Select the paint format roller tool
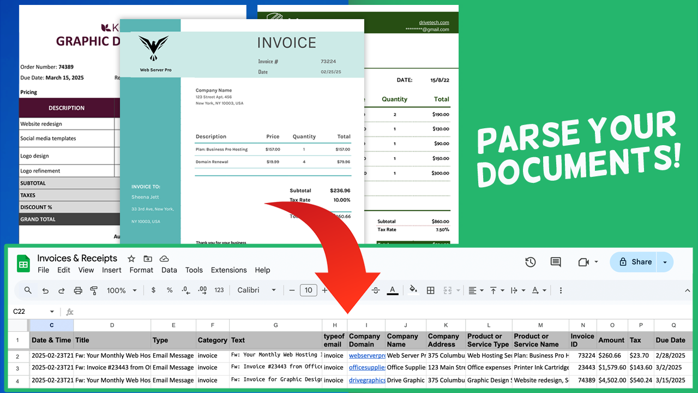Viewport: 698px width, 393px height. pos(93,290)
